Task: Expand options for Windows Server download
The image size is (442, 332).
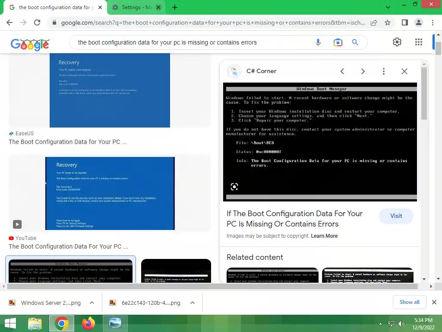Action: pos(92,303)
